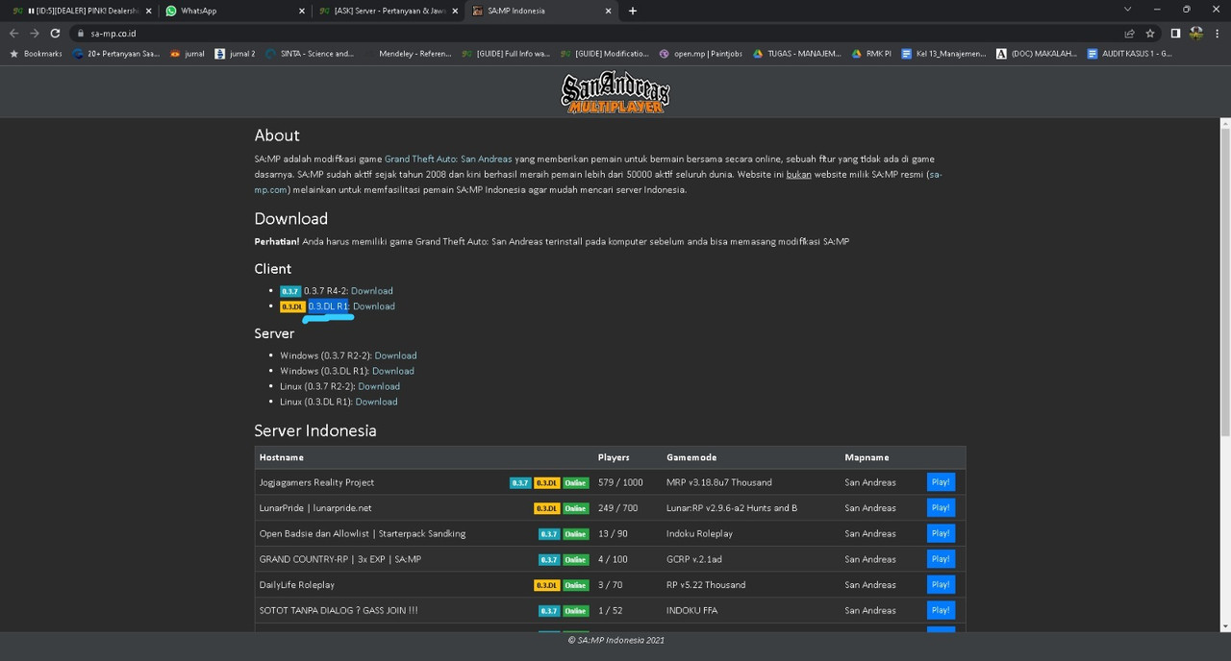Go back to the previous page
The width and height of the screenshot is (1231, 661).
[14, 33]
